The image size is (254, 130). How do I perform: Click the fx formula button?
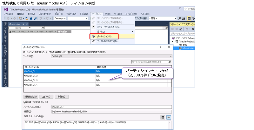[43, 28]
